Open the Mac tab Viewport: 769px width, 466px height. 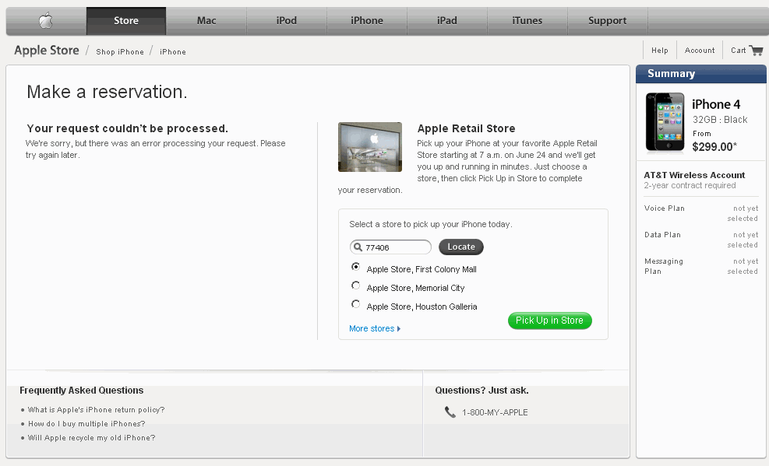[206, 20]
